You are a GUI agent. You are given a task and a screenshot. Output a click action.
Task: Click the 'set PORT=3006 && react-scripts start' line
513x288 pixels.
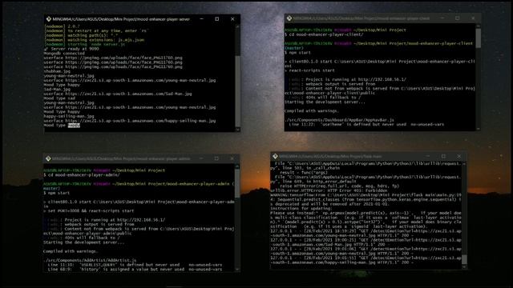coord(89,211)
